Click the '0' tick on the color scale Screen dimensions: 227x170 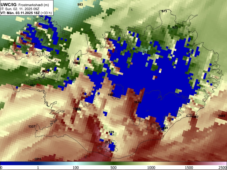tap(1, 168)
